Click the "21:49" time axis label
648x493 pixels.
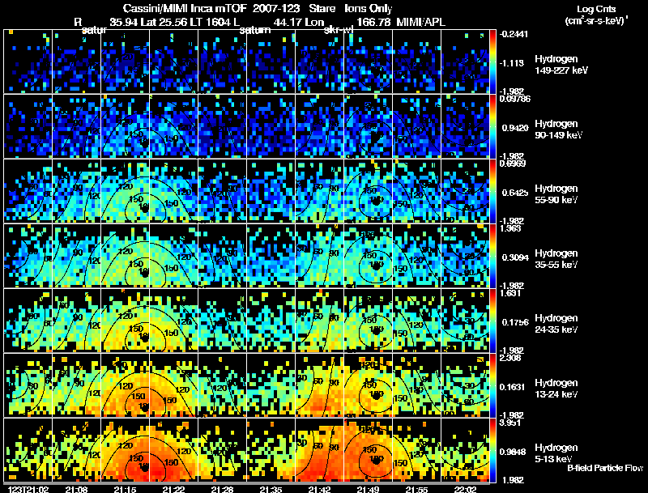click(x=368, y=489)
